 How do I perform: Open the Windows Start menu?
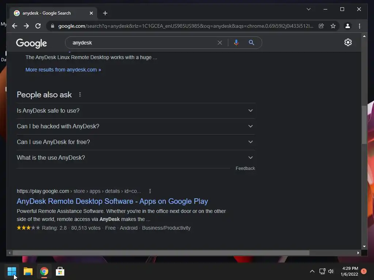click(x=12, y=271)
